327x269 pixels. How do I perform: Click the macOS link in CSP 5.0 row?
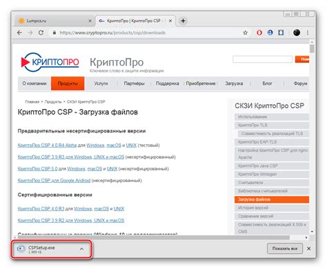(95, 169)
